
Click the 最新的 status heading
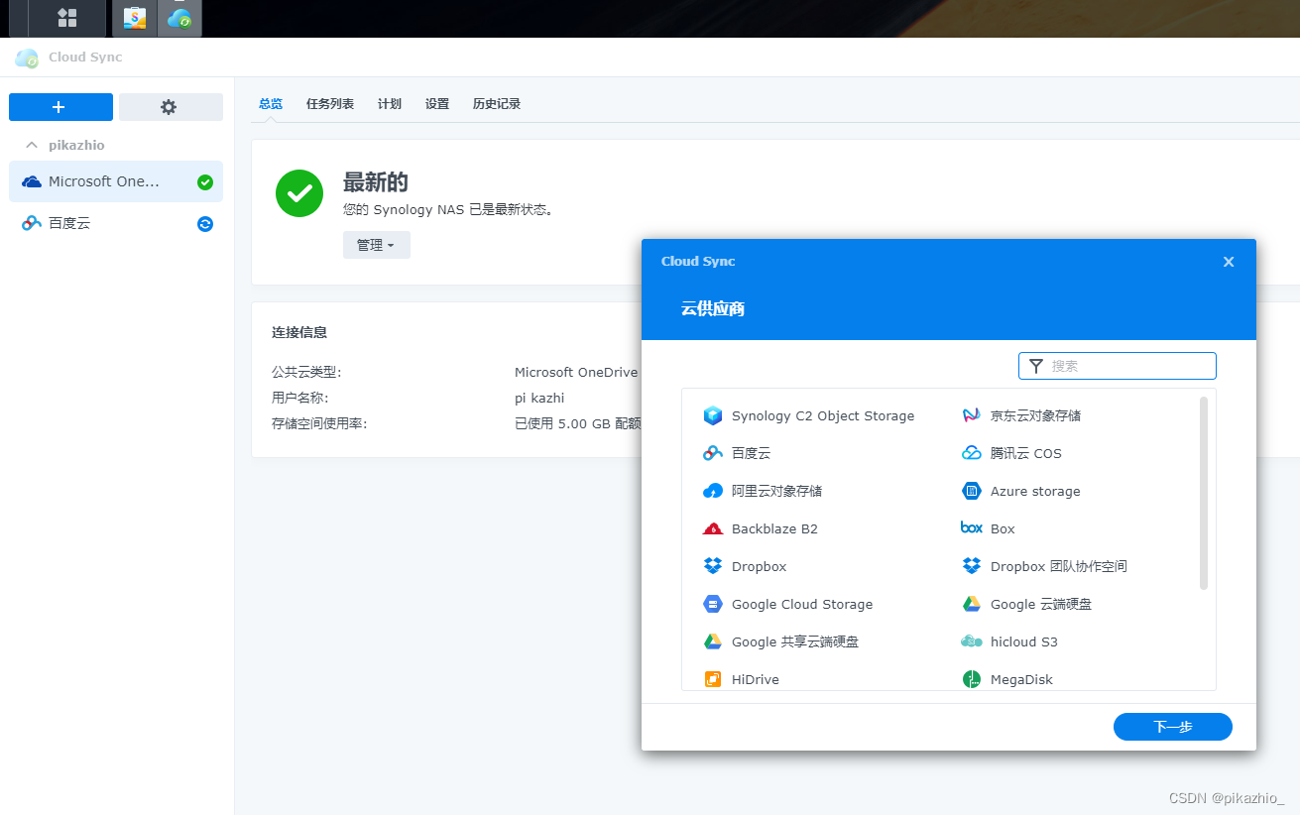(376, 182)
